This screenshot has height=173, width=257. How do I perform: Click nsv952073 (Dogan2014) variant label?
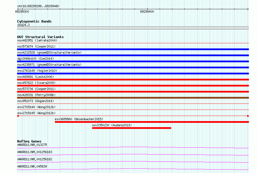tap(36, 101)
